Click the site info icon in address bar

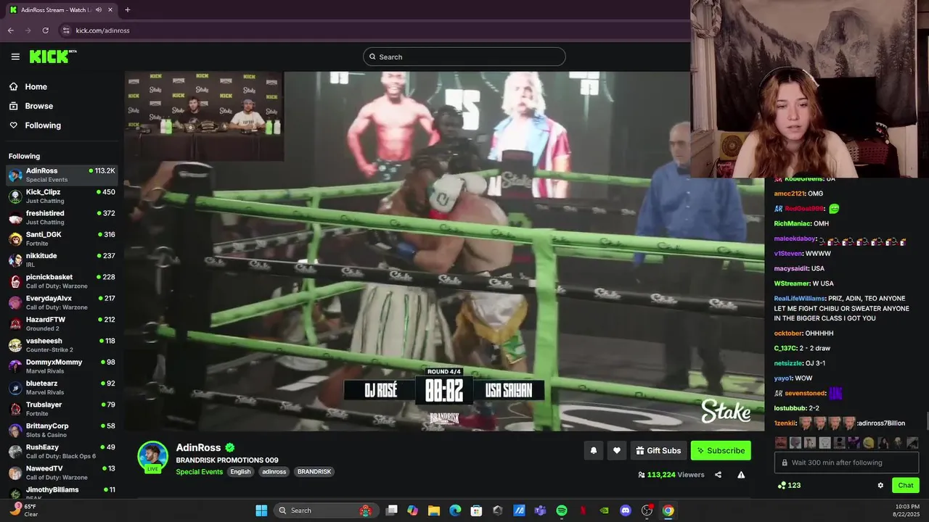(x=66, y=30)
